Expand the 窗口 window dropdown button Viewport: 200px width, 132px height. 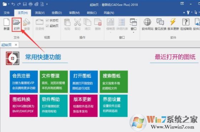tap(134, 25)
